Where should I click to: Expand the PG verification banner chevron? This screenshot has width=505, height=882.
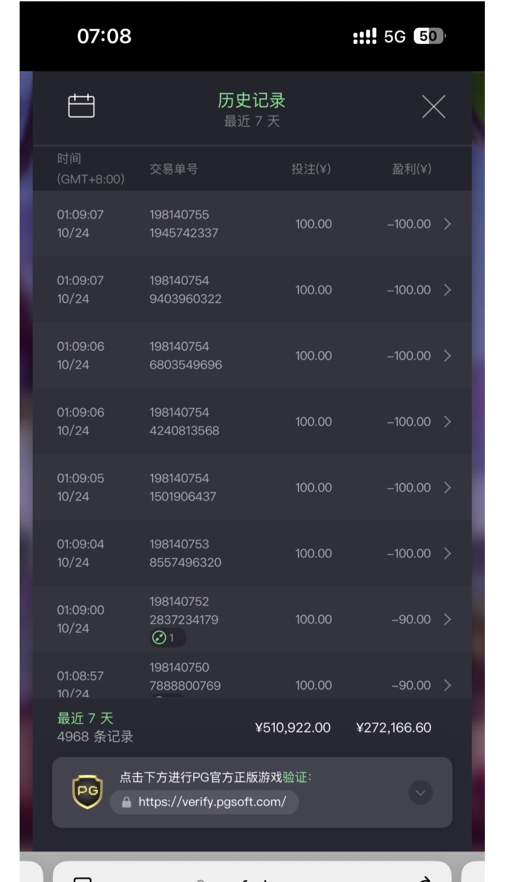click(420, 793)
